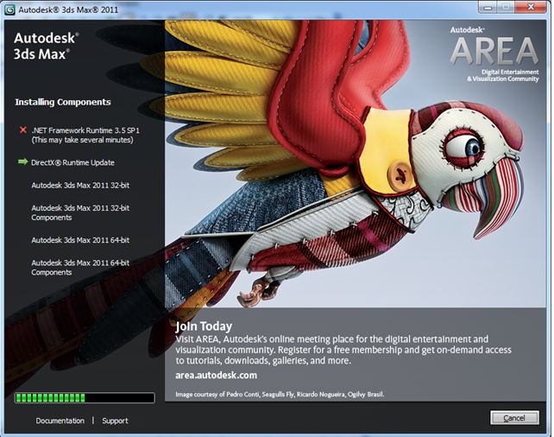Minimize the installer window
Screen dimensions: 554x437
488,7
